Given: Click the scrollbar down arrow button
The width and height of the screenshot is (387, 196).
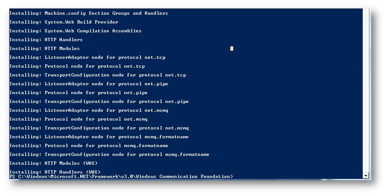Looking at the screenshot, I should point(366,176).
